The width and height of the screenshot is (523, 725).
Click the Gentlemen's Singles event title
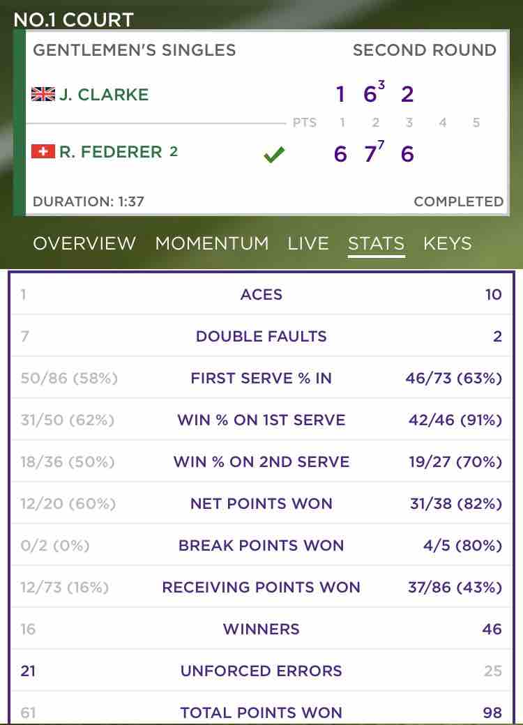[x=134, y=50]
